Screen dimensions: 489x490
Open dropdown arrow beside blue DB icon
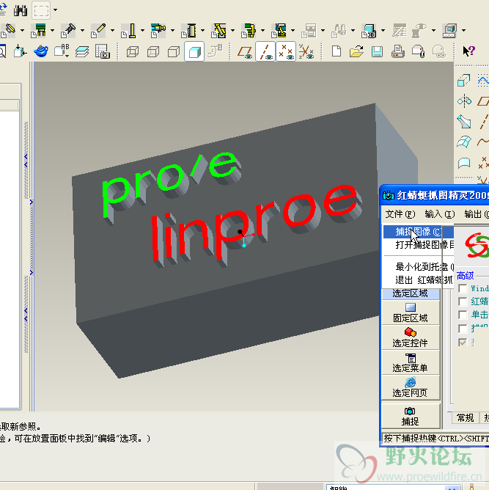coord(383,30)
